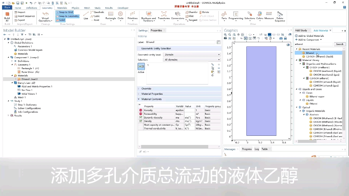
Task: Open the Transforms tool
Action: tap(164, 16)
